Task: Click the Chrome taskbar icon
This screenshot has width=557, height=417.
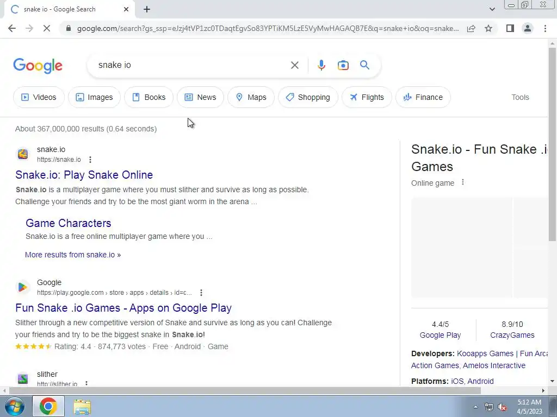Action: coord(48,406)
